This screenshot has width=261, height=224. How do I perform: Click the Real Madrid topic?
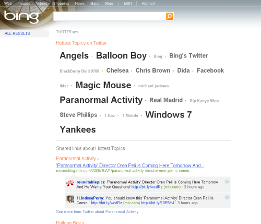pos(166,100)
